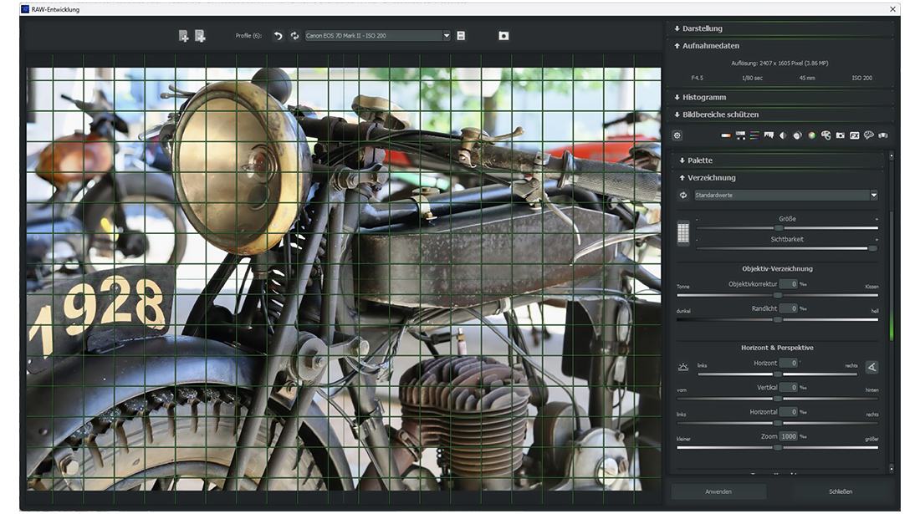This screenshot has width=920, height=514.
Task: Expand the Darstellung section header
Action: (702, 28)
